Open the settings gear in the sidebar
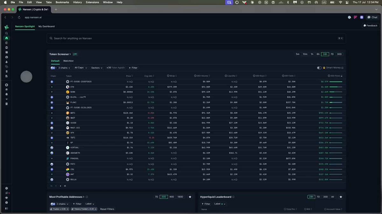Viewport: 382px width, 214px height. [x=6, y=188]
